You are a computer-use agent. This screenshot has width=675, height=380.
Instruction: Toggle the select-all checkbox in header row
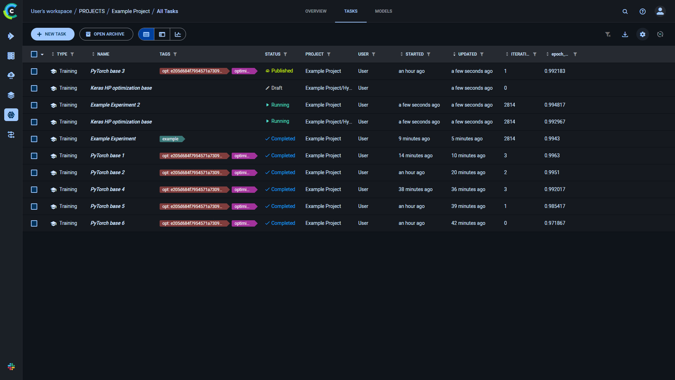[x=34, y=54]
